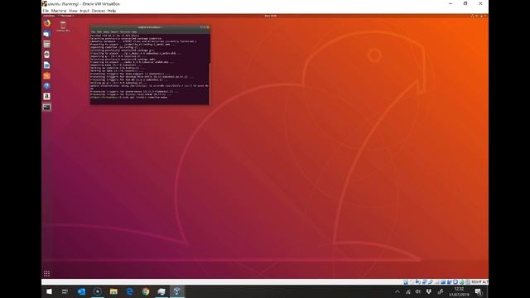Open the Windows volume tray icon
The height and width of the screenshot is (298, 530).
click(x=418, y=291)
